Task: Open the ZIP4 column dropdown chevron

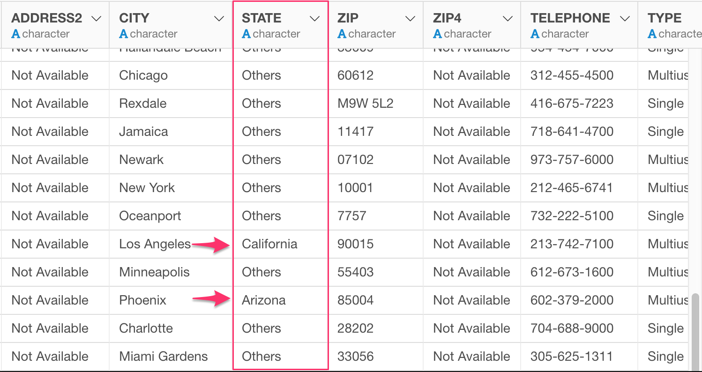Action: (508, 19)
